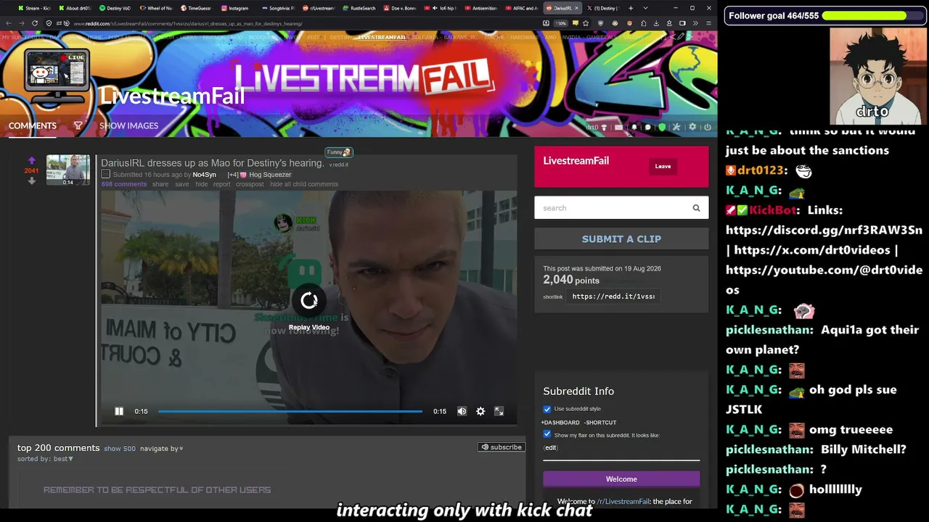Log out with the power icon

707,128
